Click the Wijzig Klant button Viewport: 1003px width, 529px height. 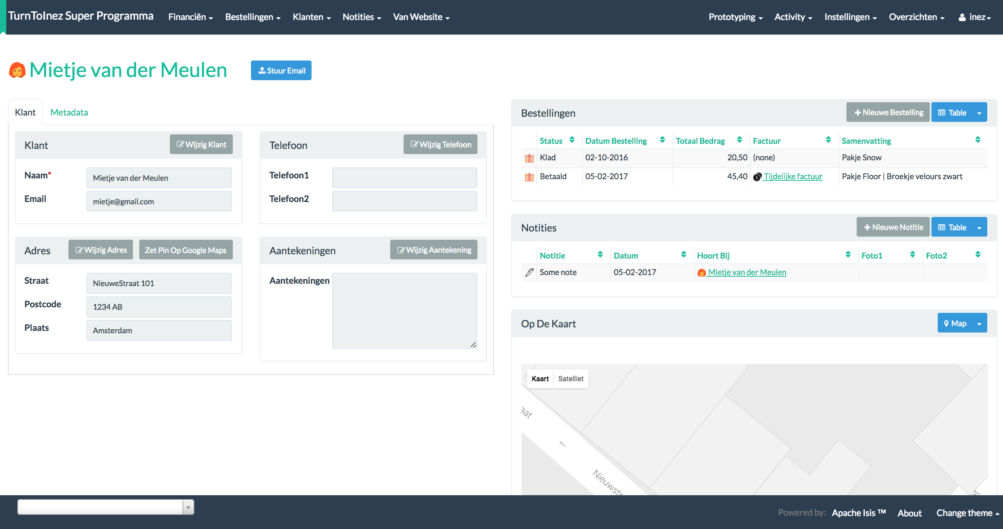201,144
